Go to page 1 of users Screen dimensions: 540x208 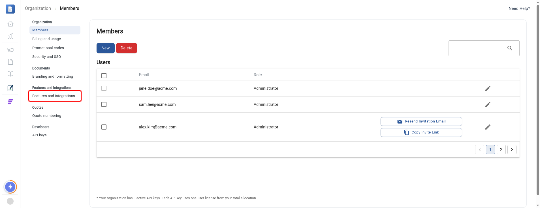490,150
